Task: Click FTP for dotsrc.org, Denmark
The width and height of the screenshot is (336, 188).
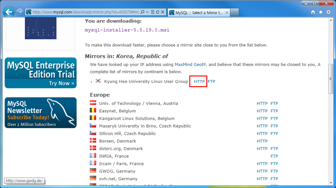Action: click(274, 148)
